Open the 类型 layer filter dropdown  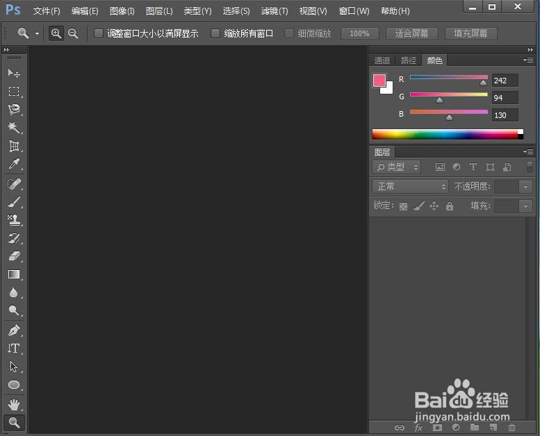[396, 167]
